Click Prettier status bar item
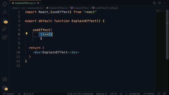 [x=149, y=94]
